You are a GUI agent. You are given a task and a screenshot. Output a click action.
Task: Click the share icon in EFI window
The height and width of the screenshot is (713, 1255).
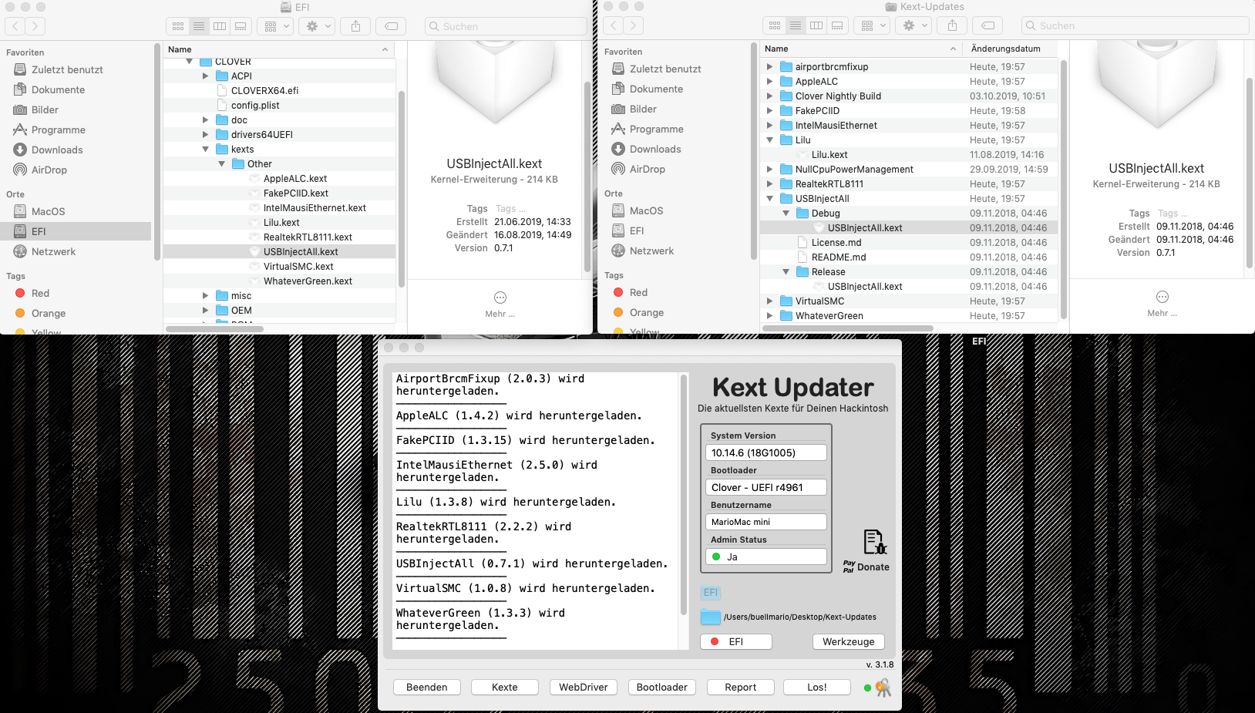pos(355,26)
